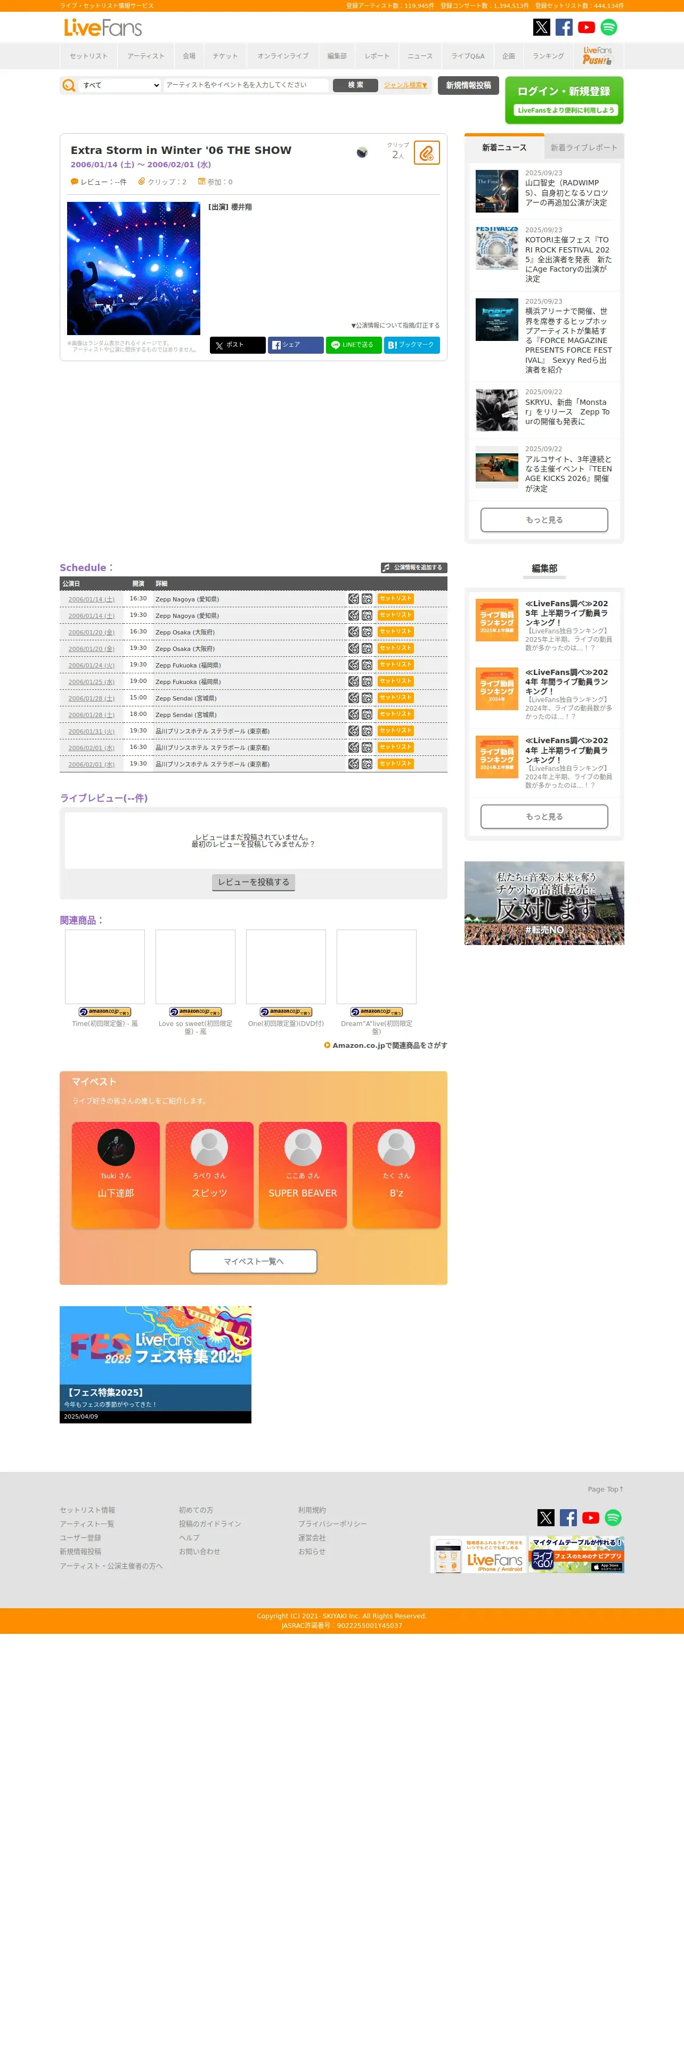Click the orange magnifier search icon
Image resolution: width=684 pixels, height=2052 pixels.
[69, 85]
